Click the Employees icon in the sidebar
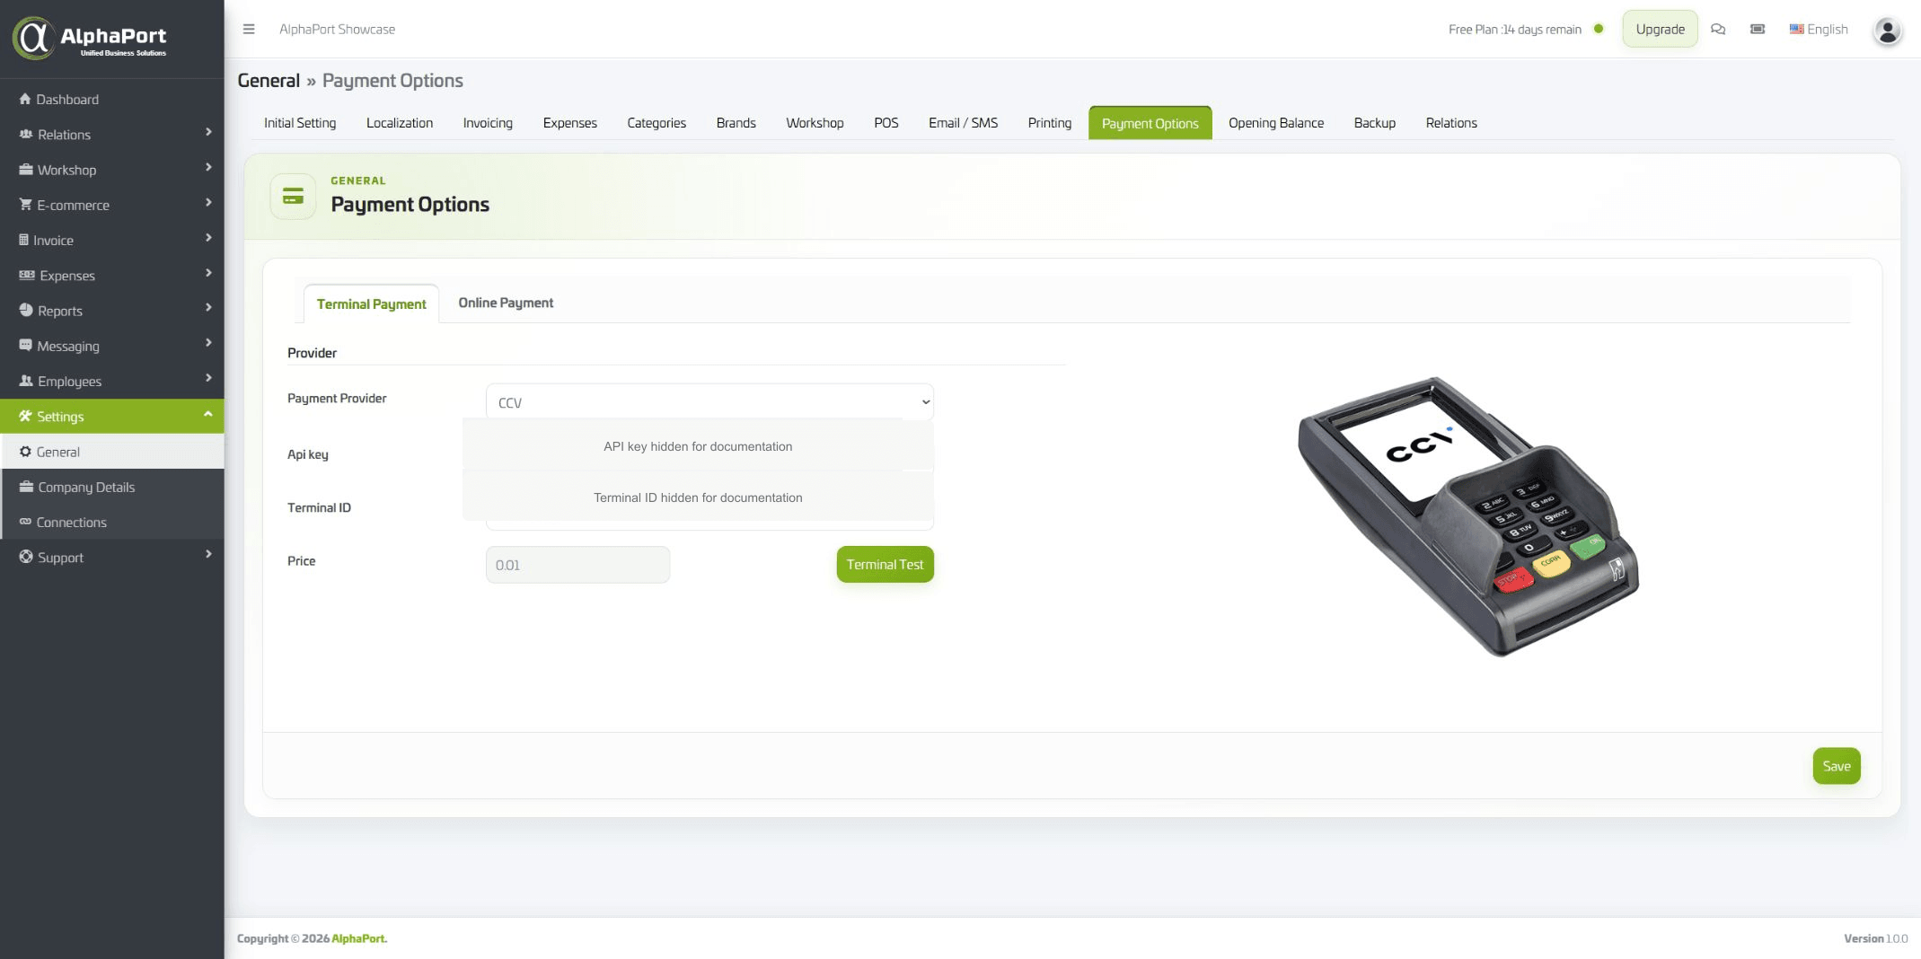The image size is (1921, 959). (x=26, y=381)
